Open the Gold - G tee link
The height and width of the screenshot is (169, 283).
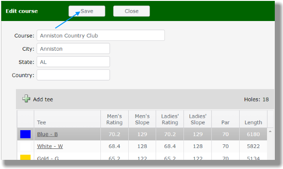pyautogui.click(x=48, y=158)
